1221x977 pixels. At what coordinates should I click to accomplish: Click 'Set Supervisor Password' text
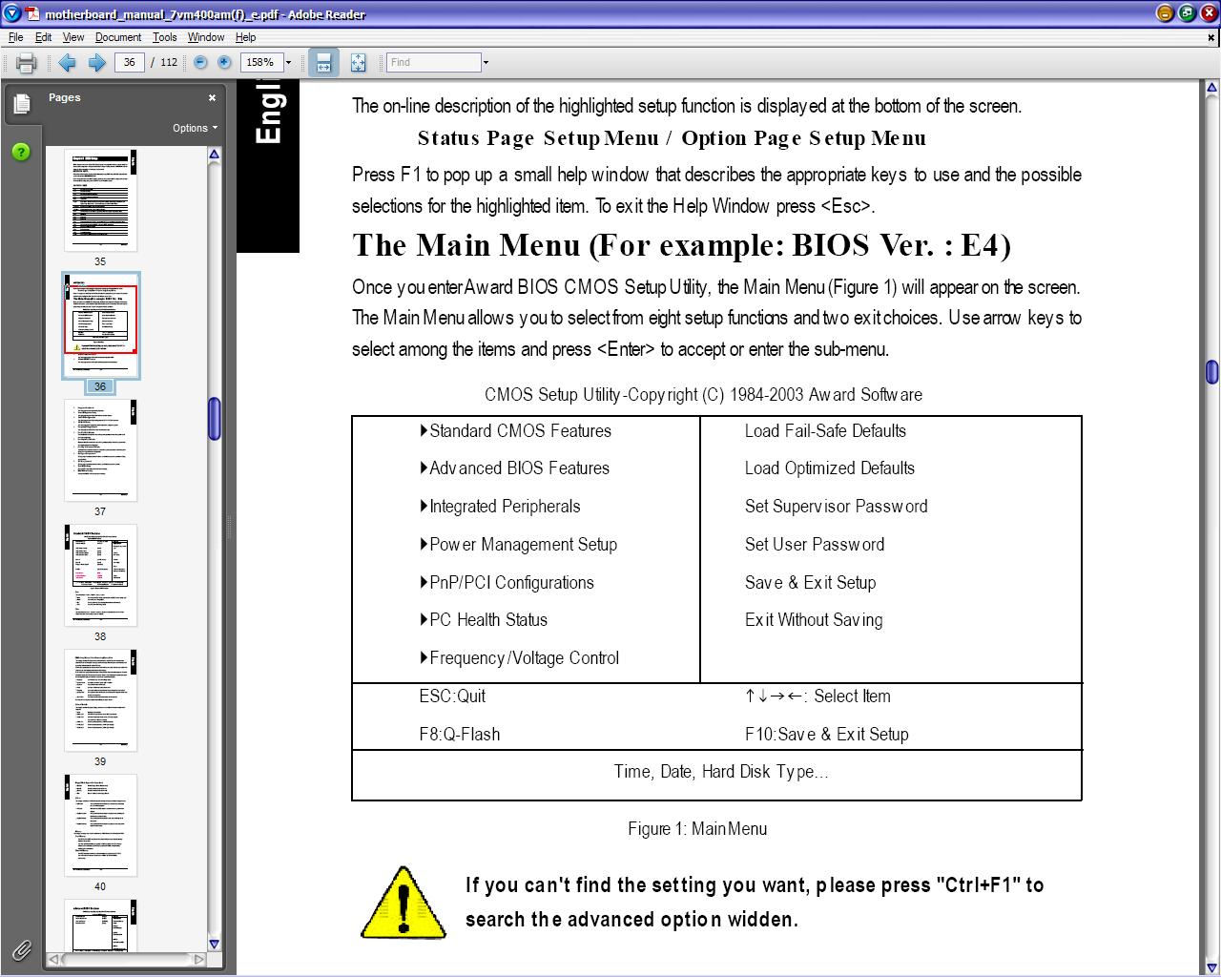coord(836,507)
